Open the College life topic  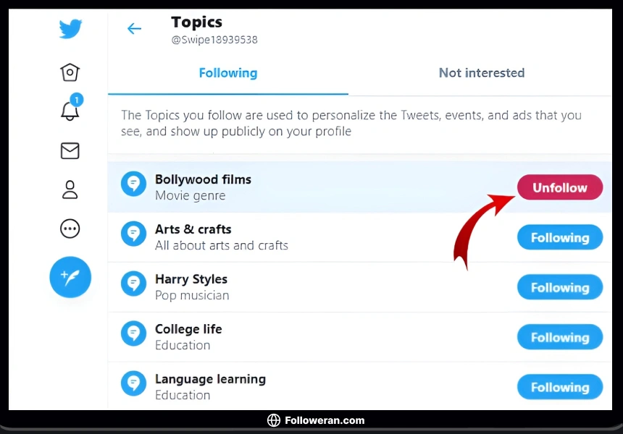(188, 329)
